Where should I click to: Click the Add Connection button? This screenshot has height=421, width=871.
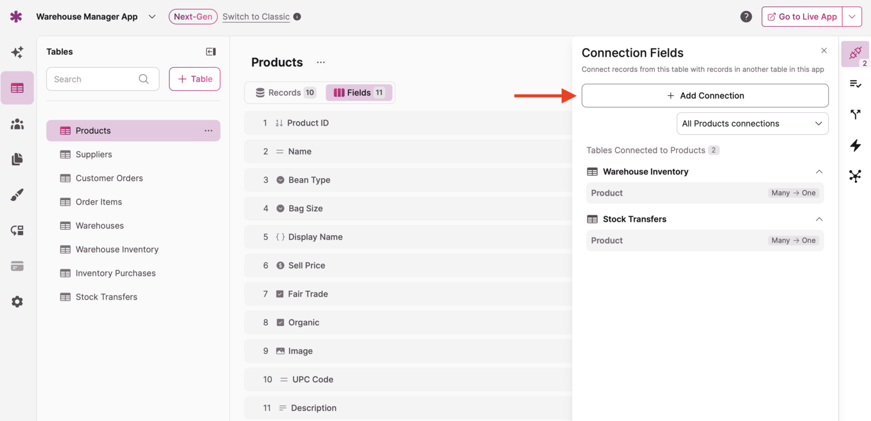705,96
